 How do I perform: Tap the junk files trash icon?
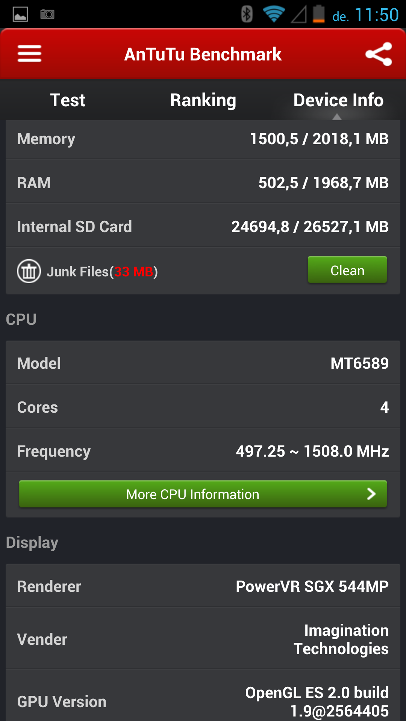[x=29, y=271]
